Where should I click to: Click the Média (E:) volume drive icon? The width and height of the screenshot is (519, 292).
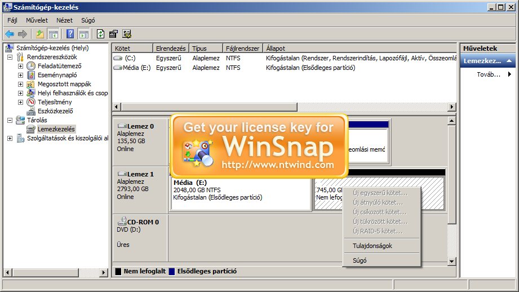click(118, 68)
